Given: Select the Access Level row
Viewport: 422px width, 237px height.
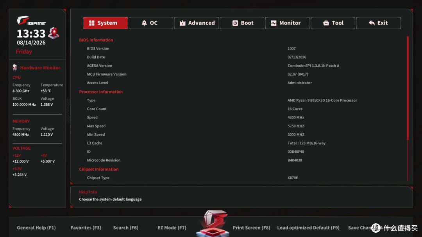Looking at the screenshot, I should pos(241,83).
